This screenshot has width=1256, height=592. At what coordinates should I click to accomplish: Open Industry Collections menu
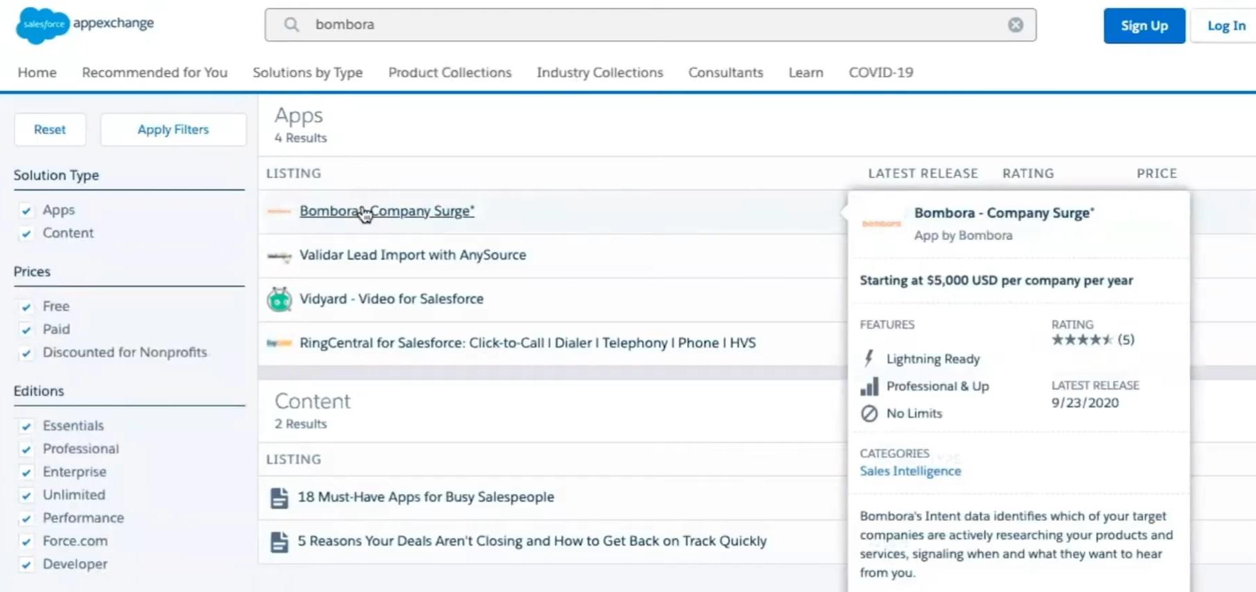click(x=599, y=72)
